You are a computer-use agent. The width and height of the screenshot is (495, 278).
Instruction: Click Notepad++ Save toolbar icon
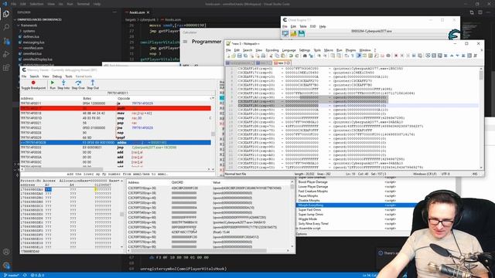coord(240,56)
